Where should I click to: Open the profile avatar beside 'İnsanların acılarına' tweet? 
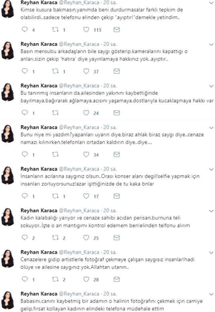(x=8, y=175)
